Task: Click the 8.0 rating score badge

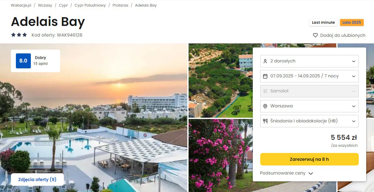Action: coord(23,61)
